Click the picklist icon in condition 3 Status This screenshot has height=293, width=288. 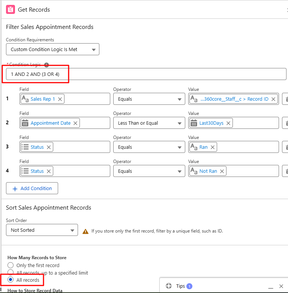click(25, 147)
